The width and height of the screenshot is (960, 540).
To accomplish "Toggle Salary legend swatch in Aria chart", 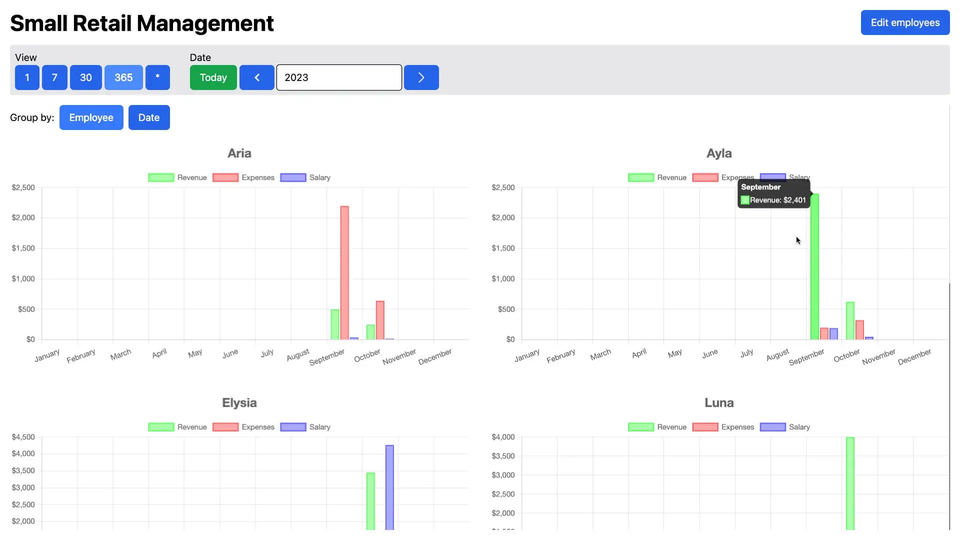I will pos(293,177).
